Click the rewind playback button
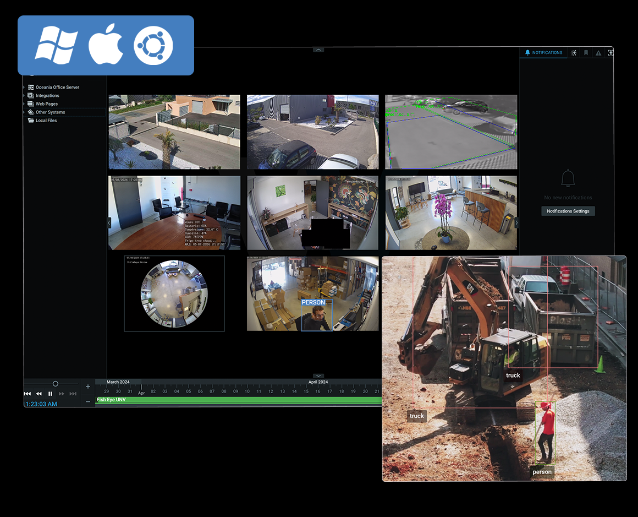The height and width of the screenshot is (517, 638). point(39,394)
